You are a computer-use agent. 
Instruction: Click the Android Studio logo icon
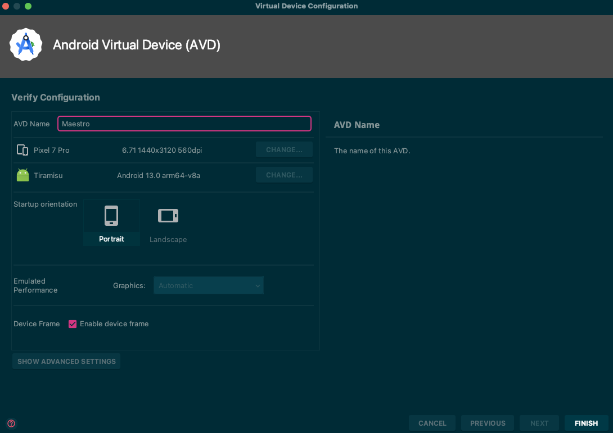(26, 44)
